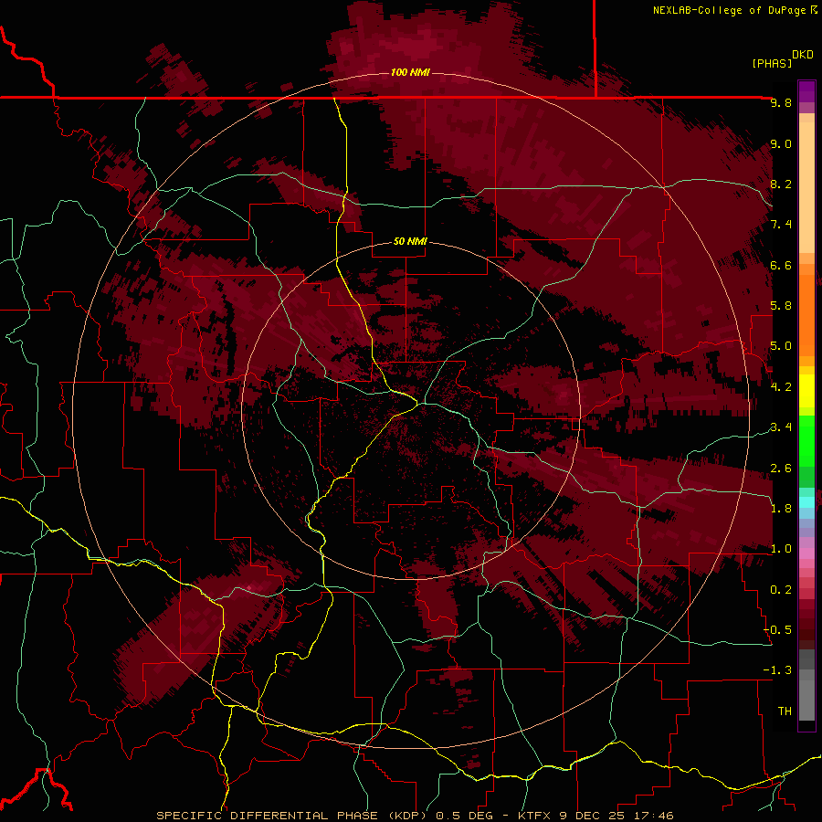This screenshot has width=822, height=822.
Task: Click the 9.0 legend value
Action: tap(781, 143)
